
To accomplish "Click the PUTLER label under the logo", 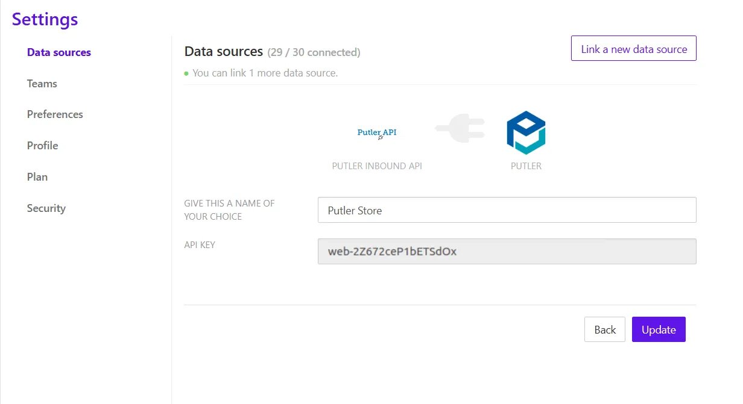I will (526, 166).
